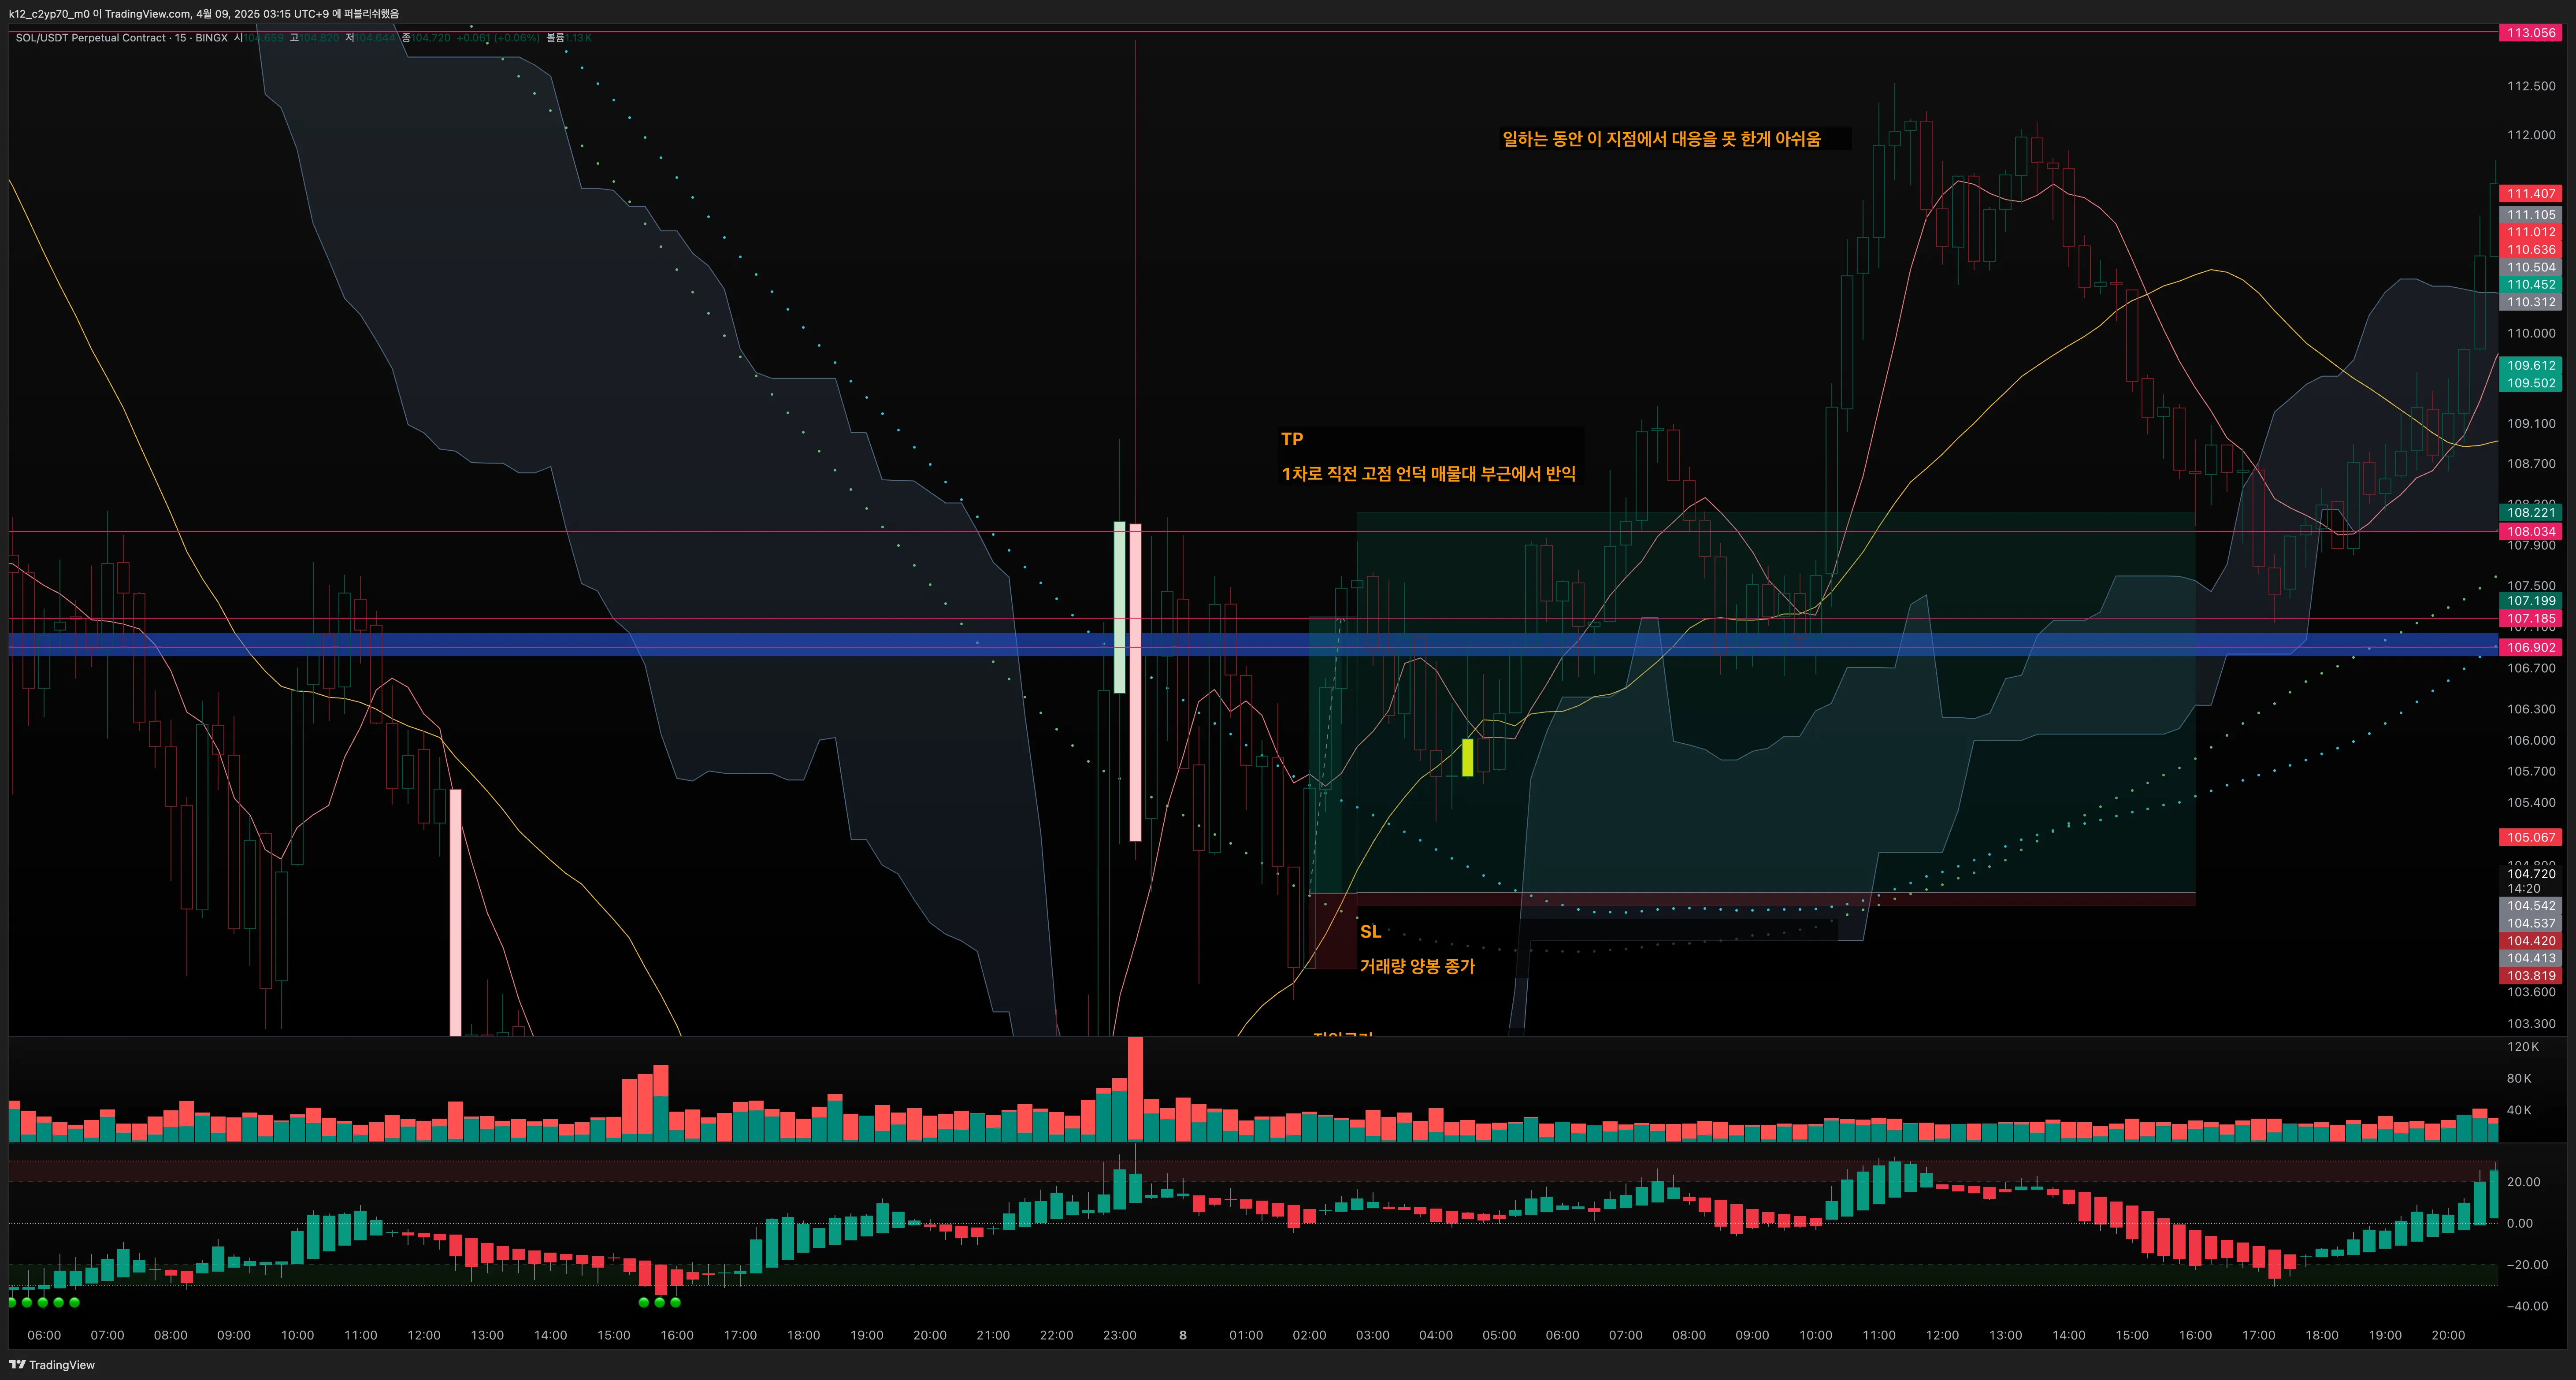Select the orange 'SL' annotation label
The height and width of the screenshot is (1380, 2576).
point(1370,931)
